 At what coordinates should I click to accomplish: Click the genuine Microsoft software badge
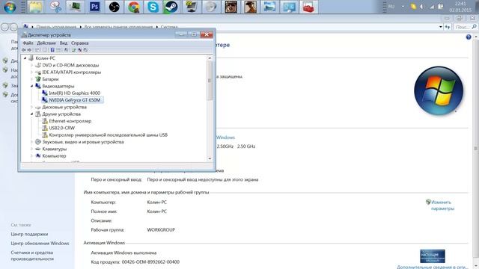pos(433,256)
